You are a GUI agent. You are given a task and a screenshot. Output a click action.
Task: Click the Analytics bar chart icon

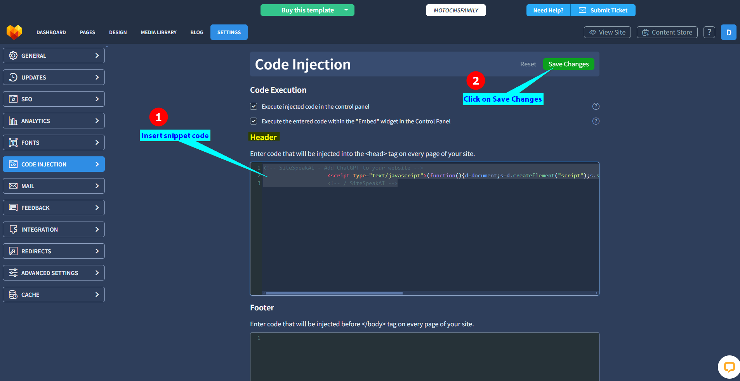pyautogui.click(x=13, y=121)
